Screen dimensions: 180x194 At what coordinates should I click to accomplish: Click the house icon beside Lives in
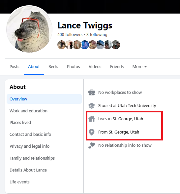92,119
